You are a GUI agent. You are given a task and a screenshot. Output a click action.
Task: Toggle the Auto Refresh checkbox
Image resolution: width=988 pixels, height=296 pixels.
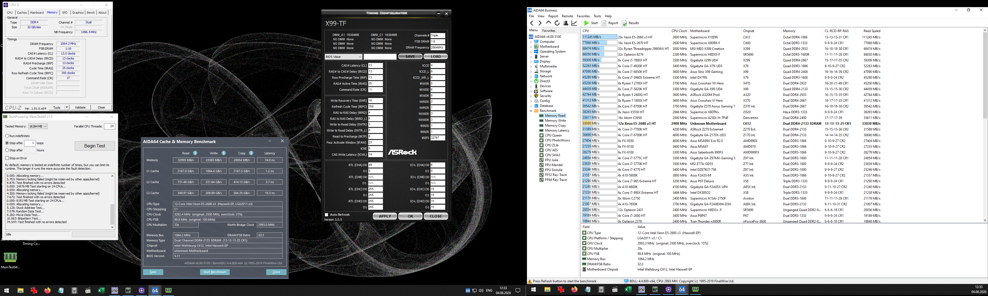click(x=327, y=215)
